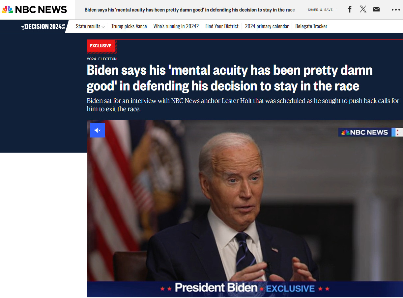Viewport: 403px width, 298px height.
Task: Unmute the video with the speaker icon
Action: click(98, 130)
